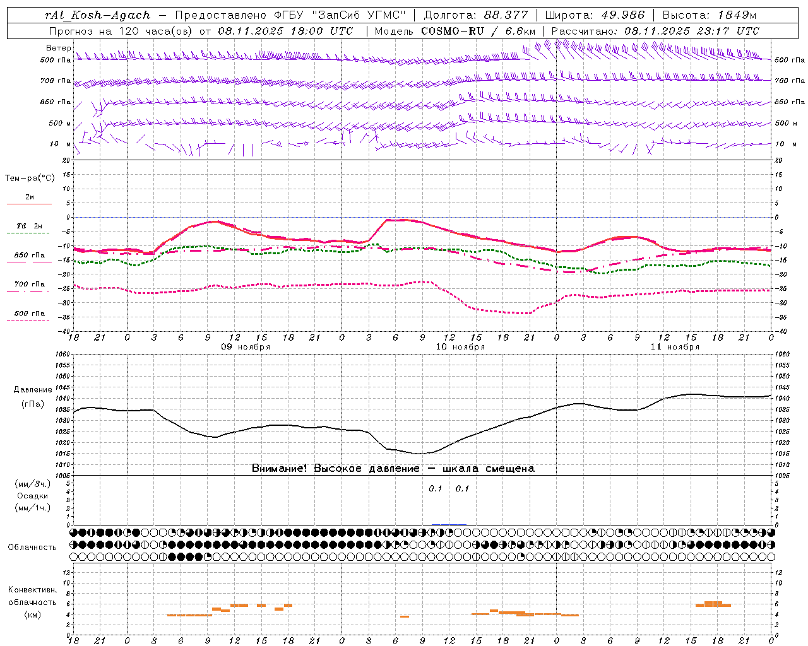Click the Ветер panel label

click(58, 48)
